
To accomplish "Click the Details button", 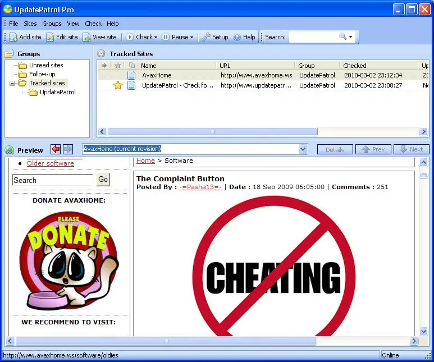I will tap(335, 149).
